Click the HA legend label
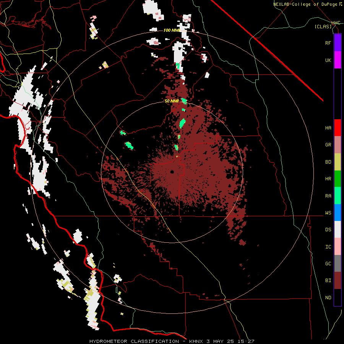Image resolution: width=344 pixels, height=344 pixels. pos(328,128)
